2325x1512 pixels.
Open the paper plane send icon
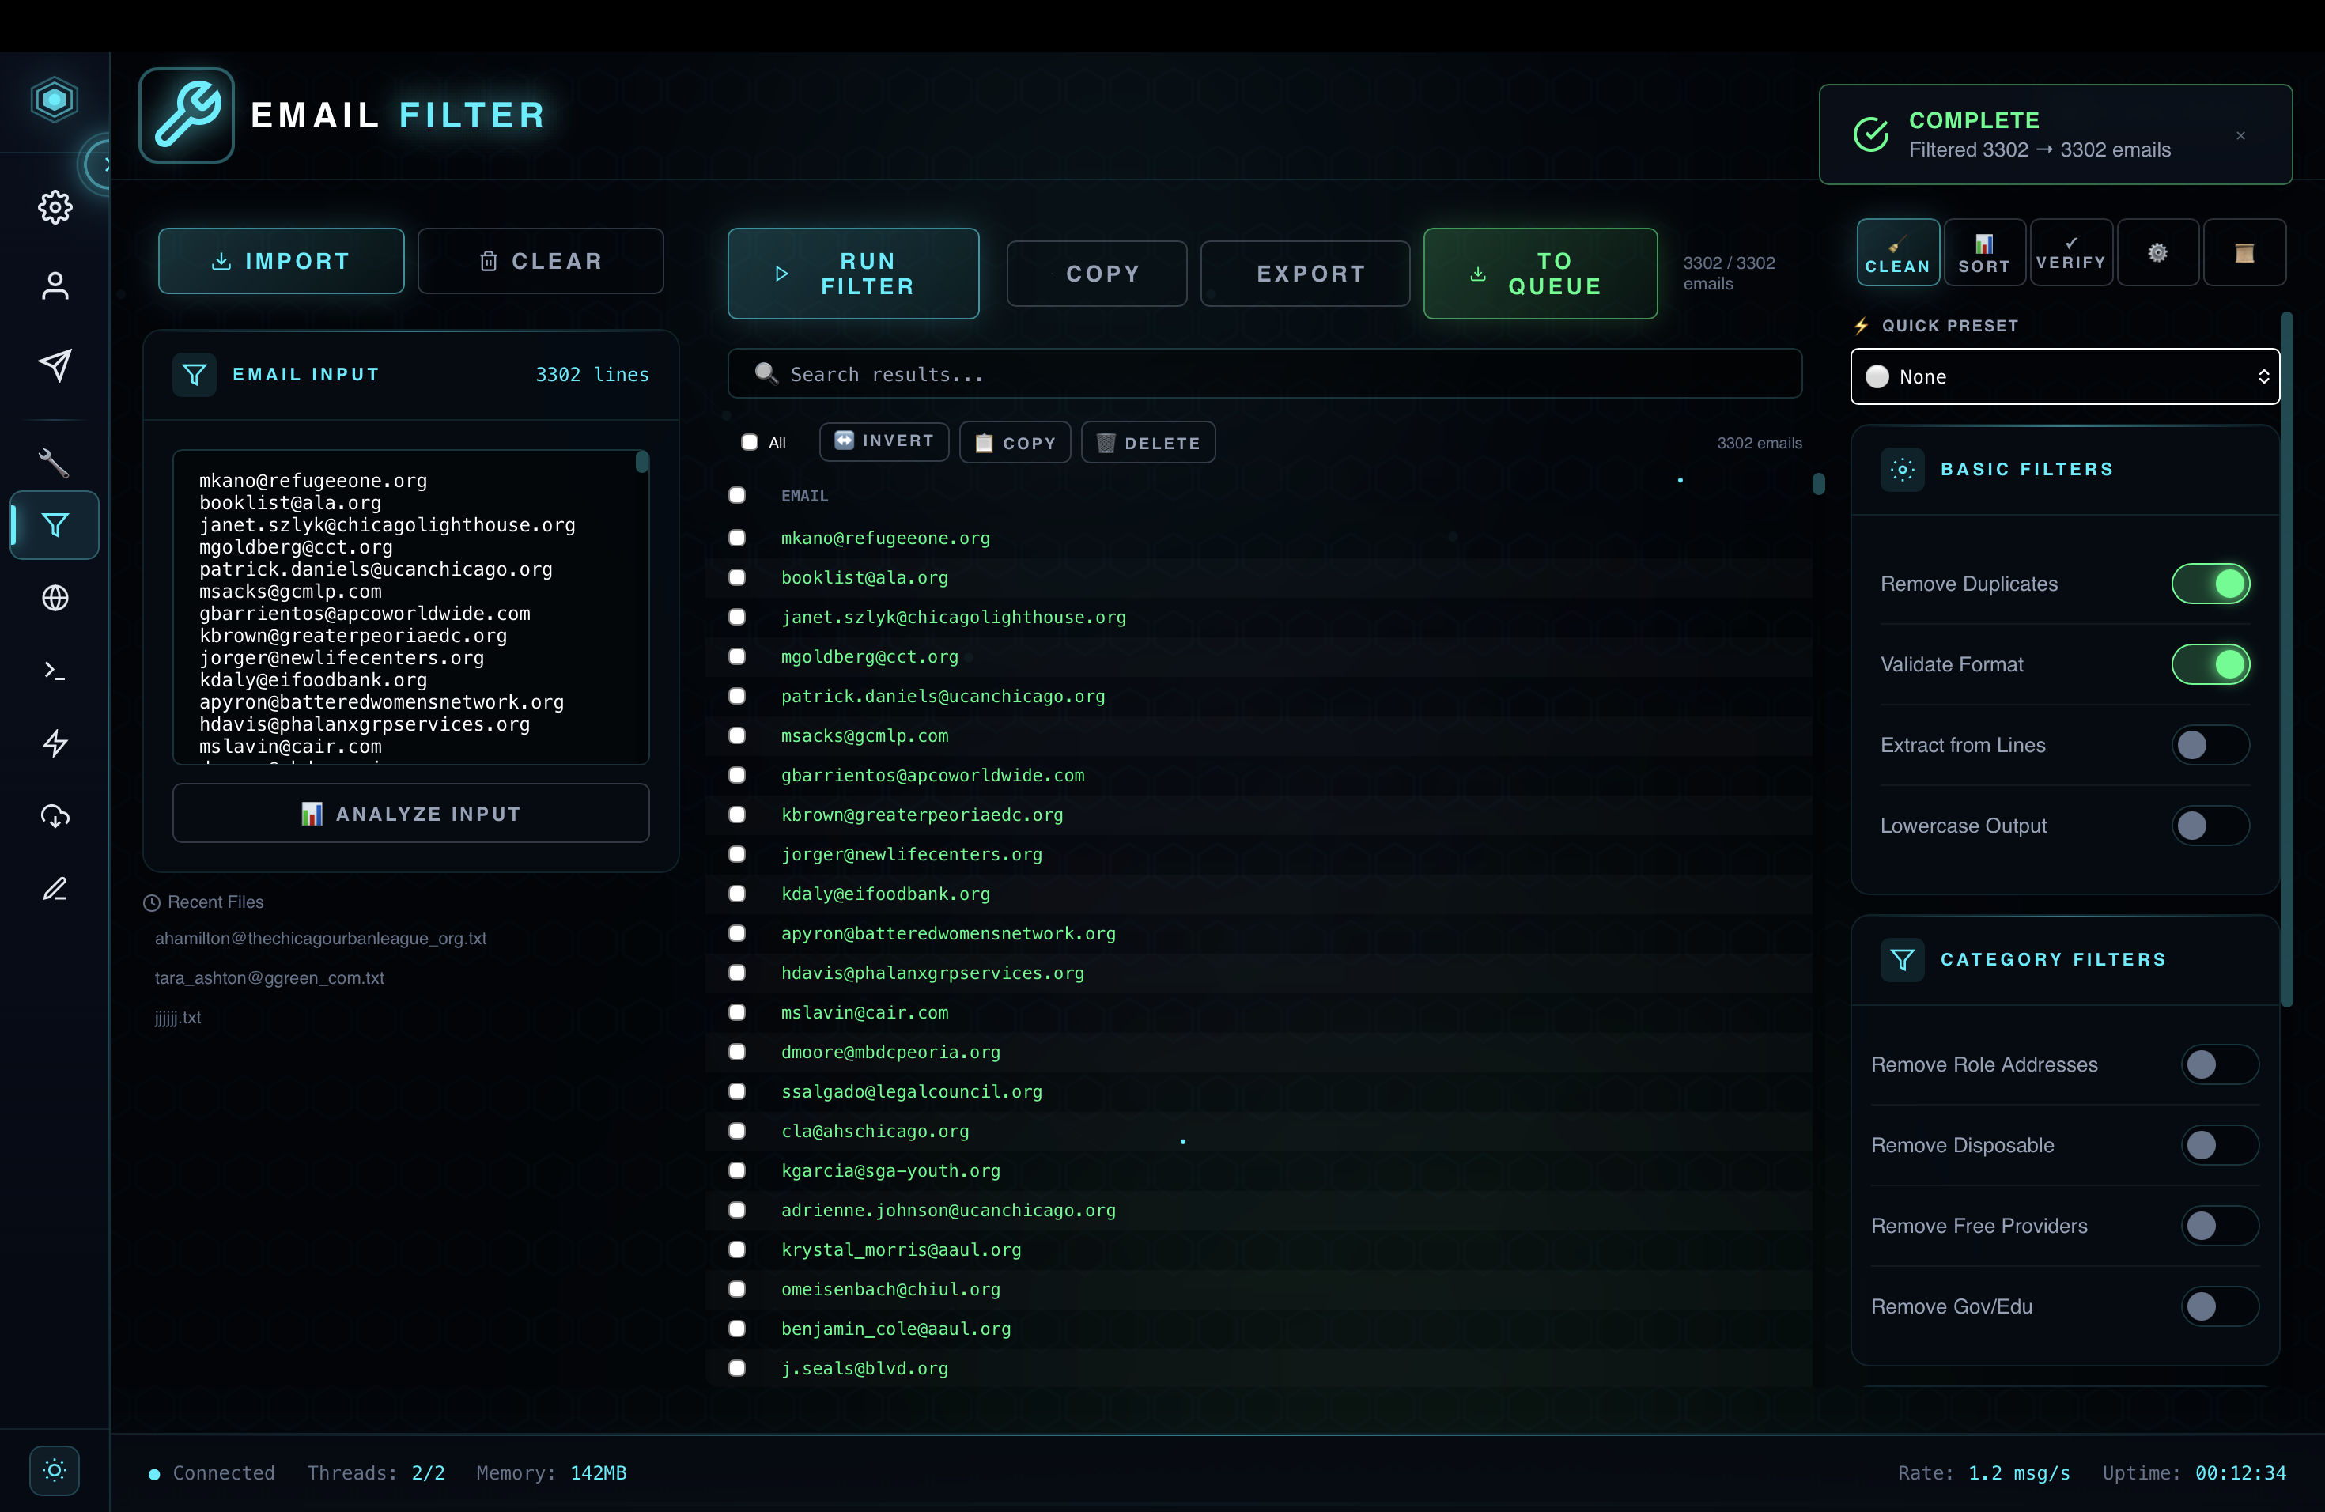55,365
